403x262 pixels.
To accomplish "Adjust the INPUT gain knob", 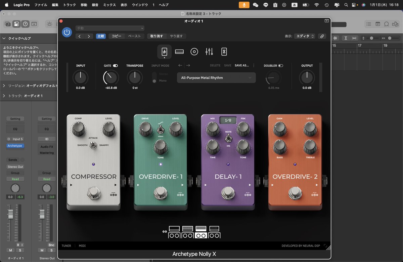I will pos(81,77).
